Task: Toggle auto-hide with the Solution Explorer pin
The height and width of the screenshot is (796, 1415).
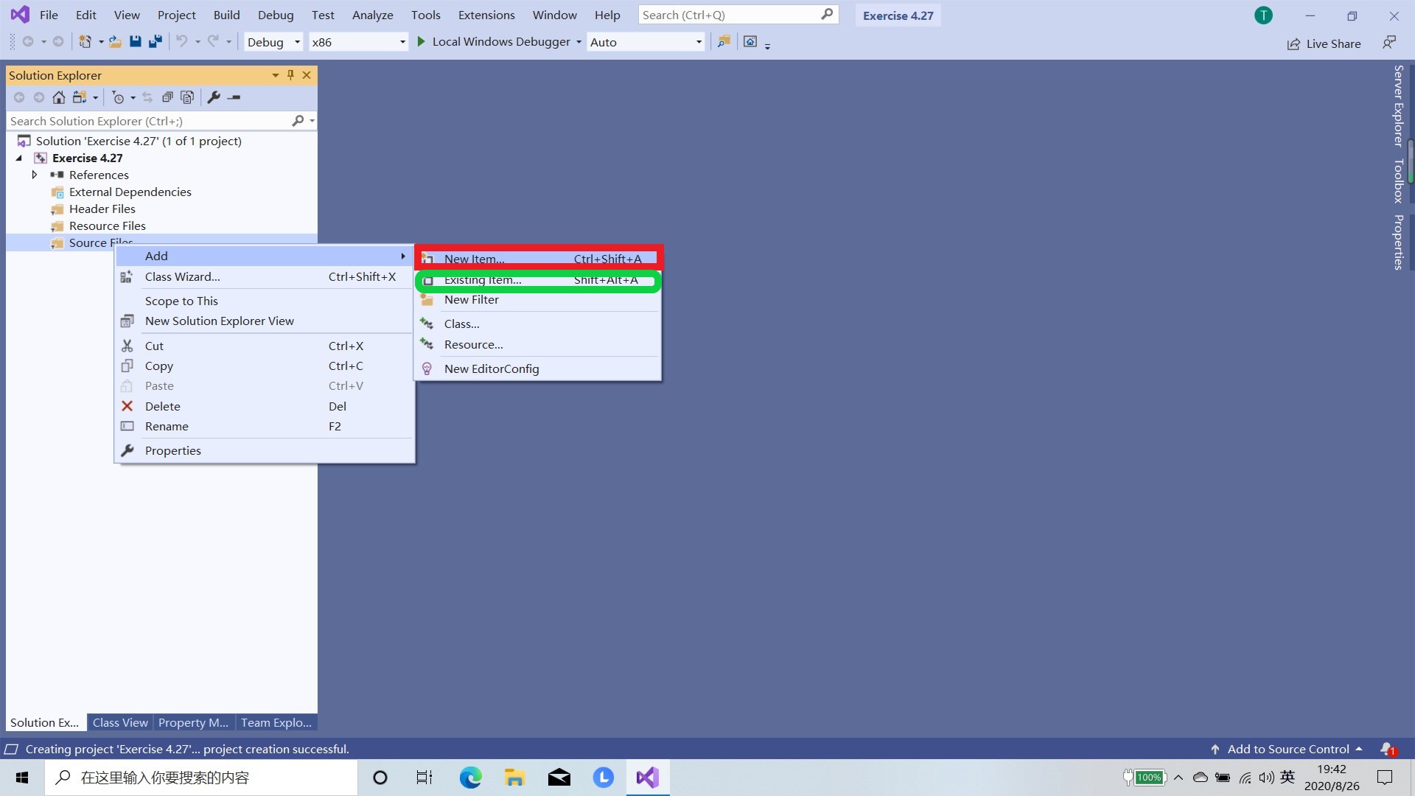Action: pyautogui.click(x=290, y=75)
